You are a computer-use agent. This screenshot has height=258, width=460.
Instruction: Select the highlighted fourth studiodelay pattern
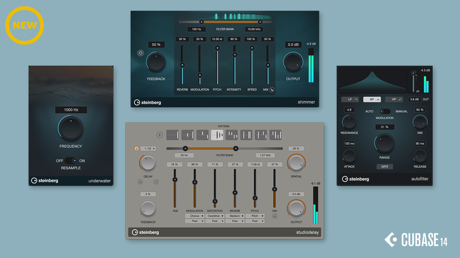pyautogui.click(x=217, y=135)
